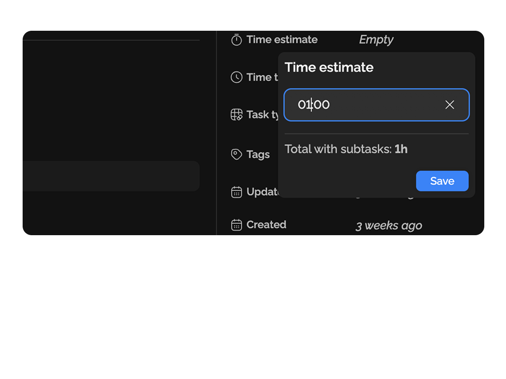Click the stopwatch icon beside Time estimate label
Image resolution: width=506 pixels, height=379 pixels.
tap(236, 39)
